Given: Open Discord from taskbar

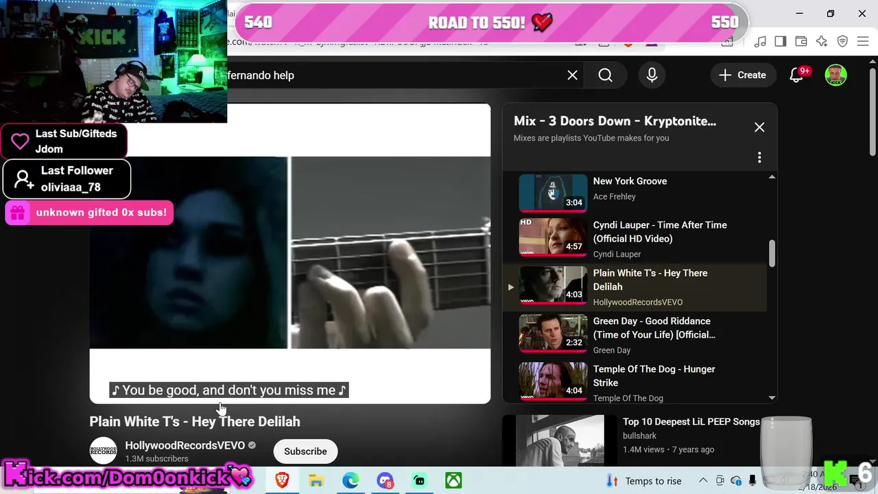Looking at the screenshot, I should pyautogui.click(x=385, y=481).
